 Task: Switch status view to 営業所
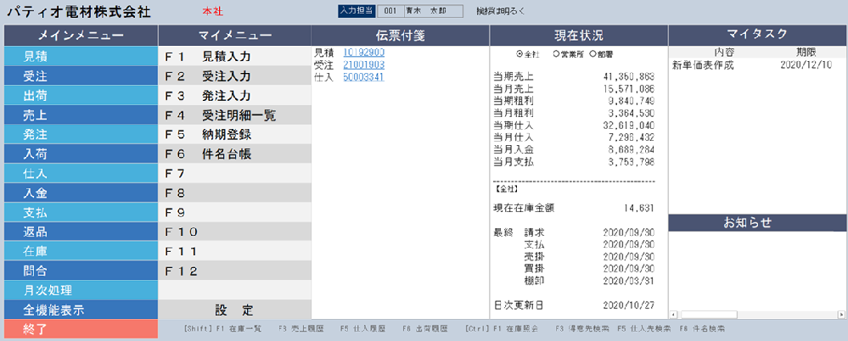point(557,54)
